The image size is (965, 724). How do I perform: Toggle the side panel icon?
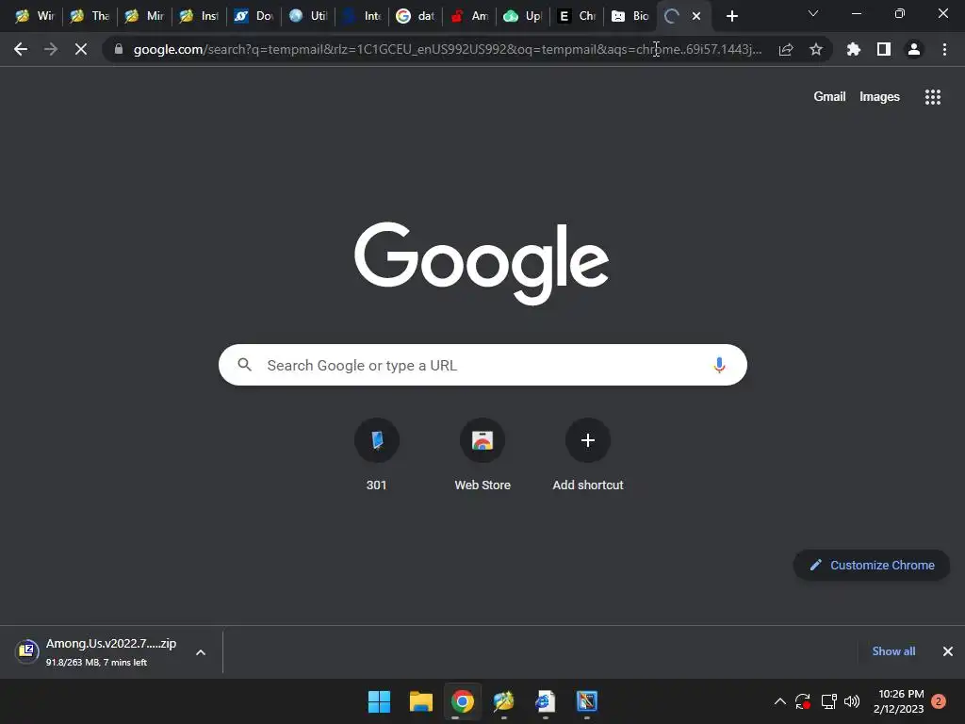click(884, 49)
